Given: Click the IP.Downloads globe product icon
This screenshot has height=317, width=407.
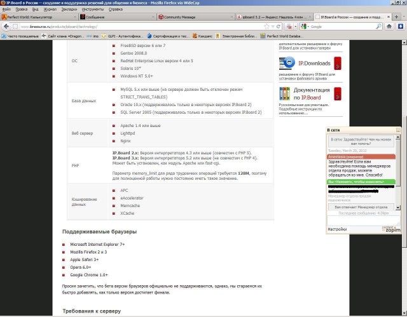Looking at the screenshot, I should (287, 64).
